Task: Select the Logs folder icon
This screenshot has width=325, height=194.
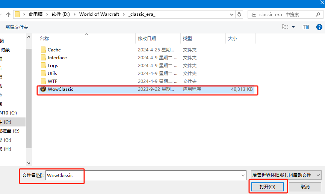Action: tap(43, 65)
